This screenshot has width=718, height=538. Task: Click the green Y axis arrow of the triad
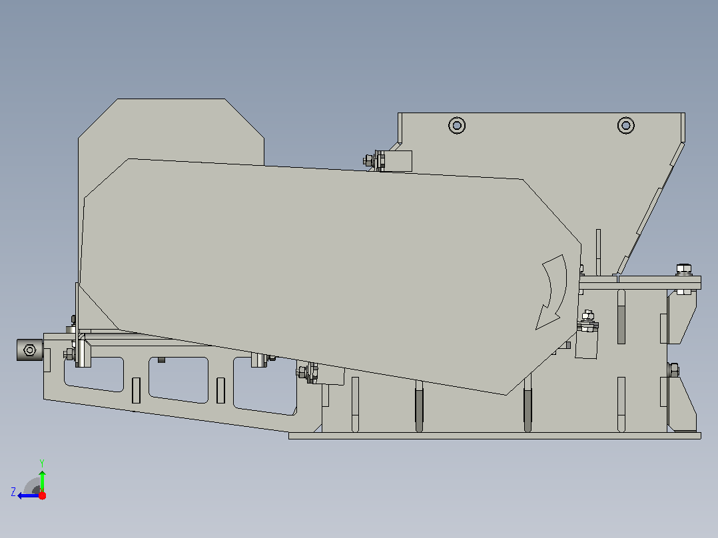42,480
